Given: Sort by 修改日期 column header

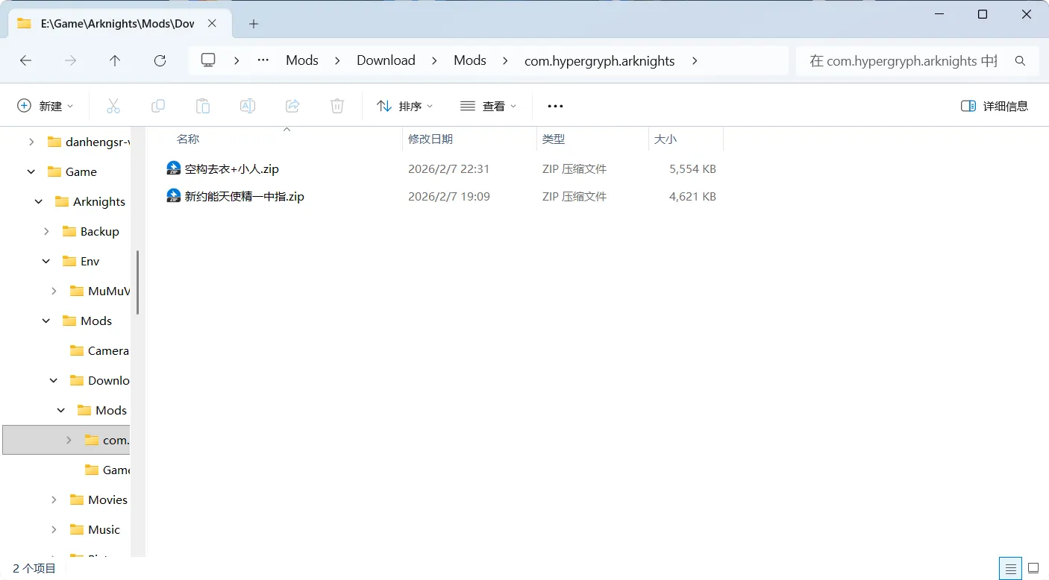Looking at the screenshot, I should pyautogui.click(x=430, y=139).
